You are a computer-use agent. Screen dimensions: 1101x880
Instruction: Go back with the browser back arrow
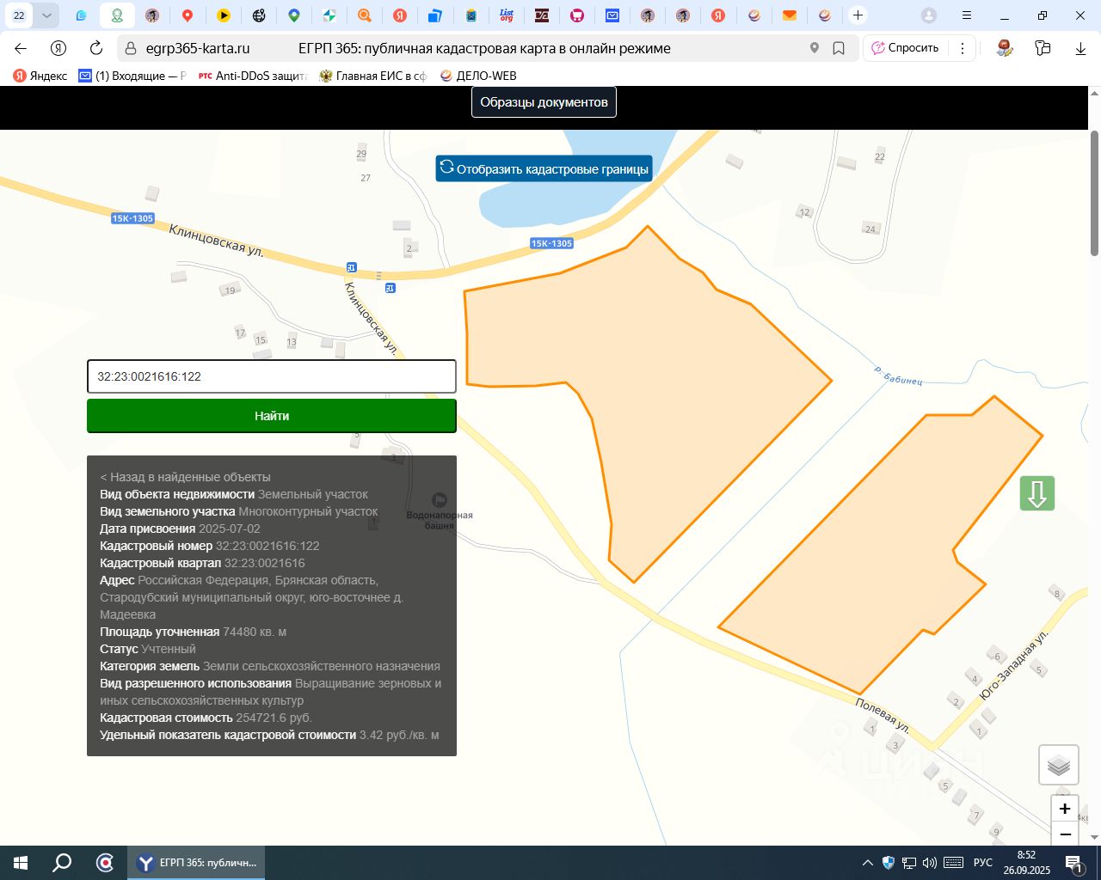tap(21, 48)
